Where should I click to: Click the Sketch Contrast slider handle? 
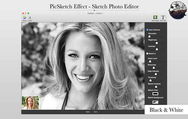156,87
